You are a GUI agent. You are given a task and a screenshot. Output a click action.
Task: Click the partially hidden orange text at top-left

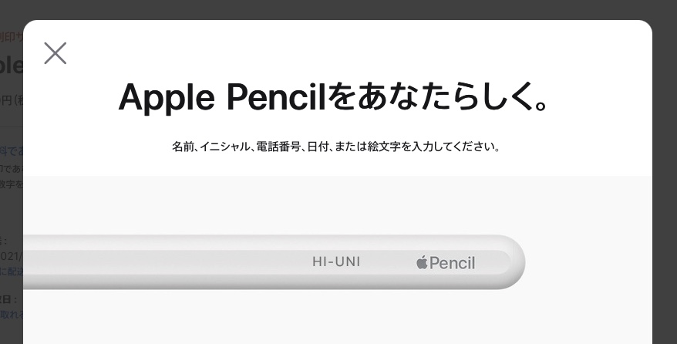pos(11,36)
